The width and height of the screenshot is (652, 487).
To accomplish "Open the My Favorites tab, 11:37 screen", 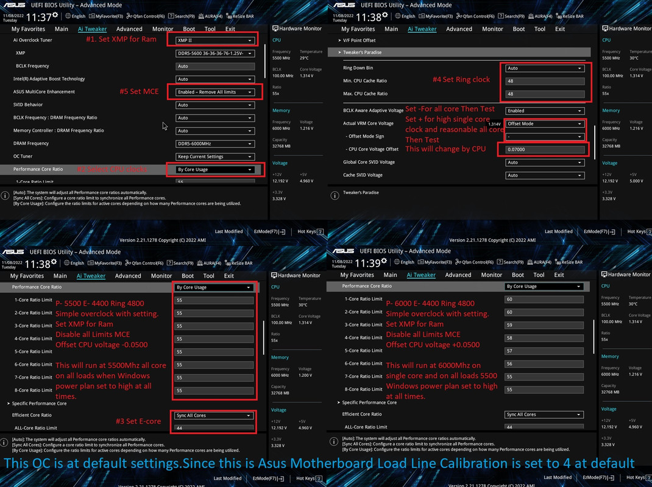I will 28,29.
